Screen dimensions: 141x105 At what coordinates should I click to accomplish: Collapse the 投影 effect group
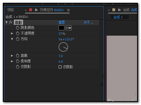pos(6,22)
